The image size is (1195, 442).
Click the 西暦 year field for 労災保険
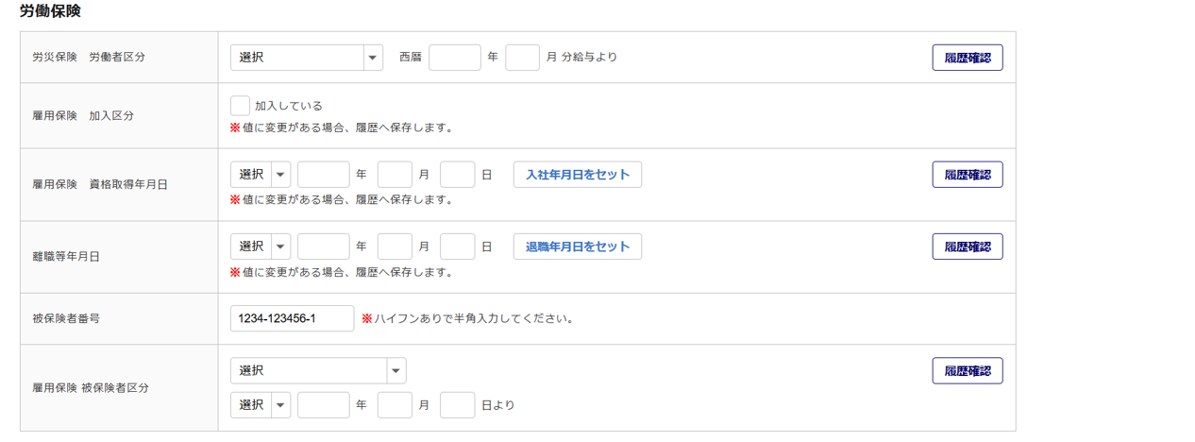click(x=454, y=58)
